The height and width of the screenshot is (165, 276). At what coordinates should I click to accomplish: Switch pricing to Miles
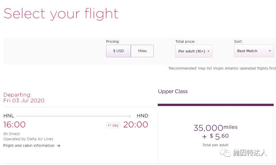point(142,51)
